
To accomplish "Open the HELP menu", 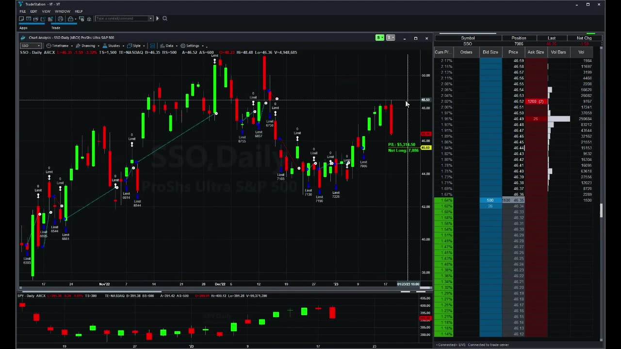I will (79, 11).
